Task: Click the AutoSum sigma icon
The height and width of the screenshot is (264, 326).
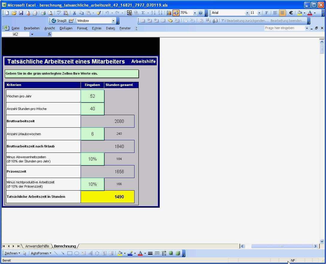Action: tap(143, 13)
